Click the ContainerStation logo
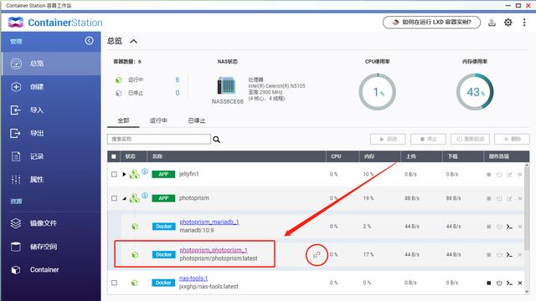This screenshot has height=301, width=536. pos(55,23)
